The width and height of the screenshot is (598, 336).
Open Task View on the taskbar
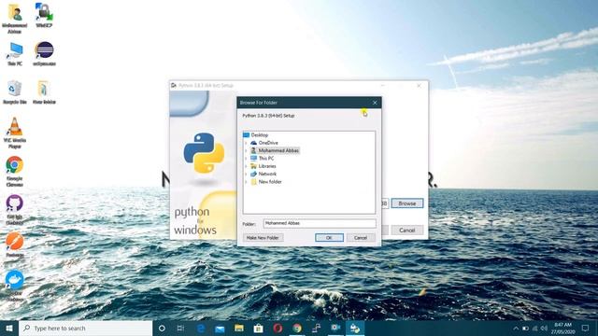coord(180,328)
